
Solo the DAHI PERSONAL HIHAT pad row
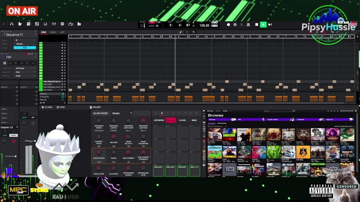tap(65, 87)
